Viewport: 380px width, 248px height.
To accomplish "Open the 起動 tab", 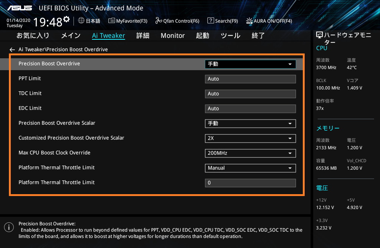I will click(x=203, y=36).
